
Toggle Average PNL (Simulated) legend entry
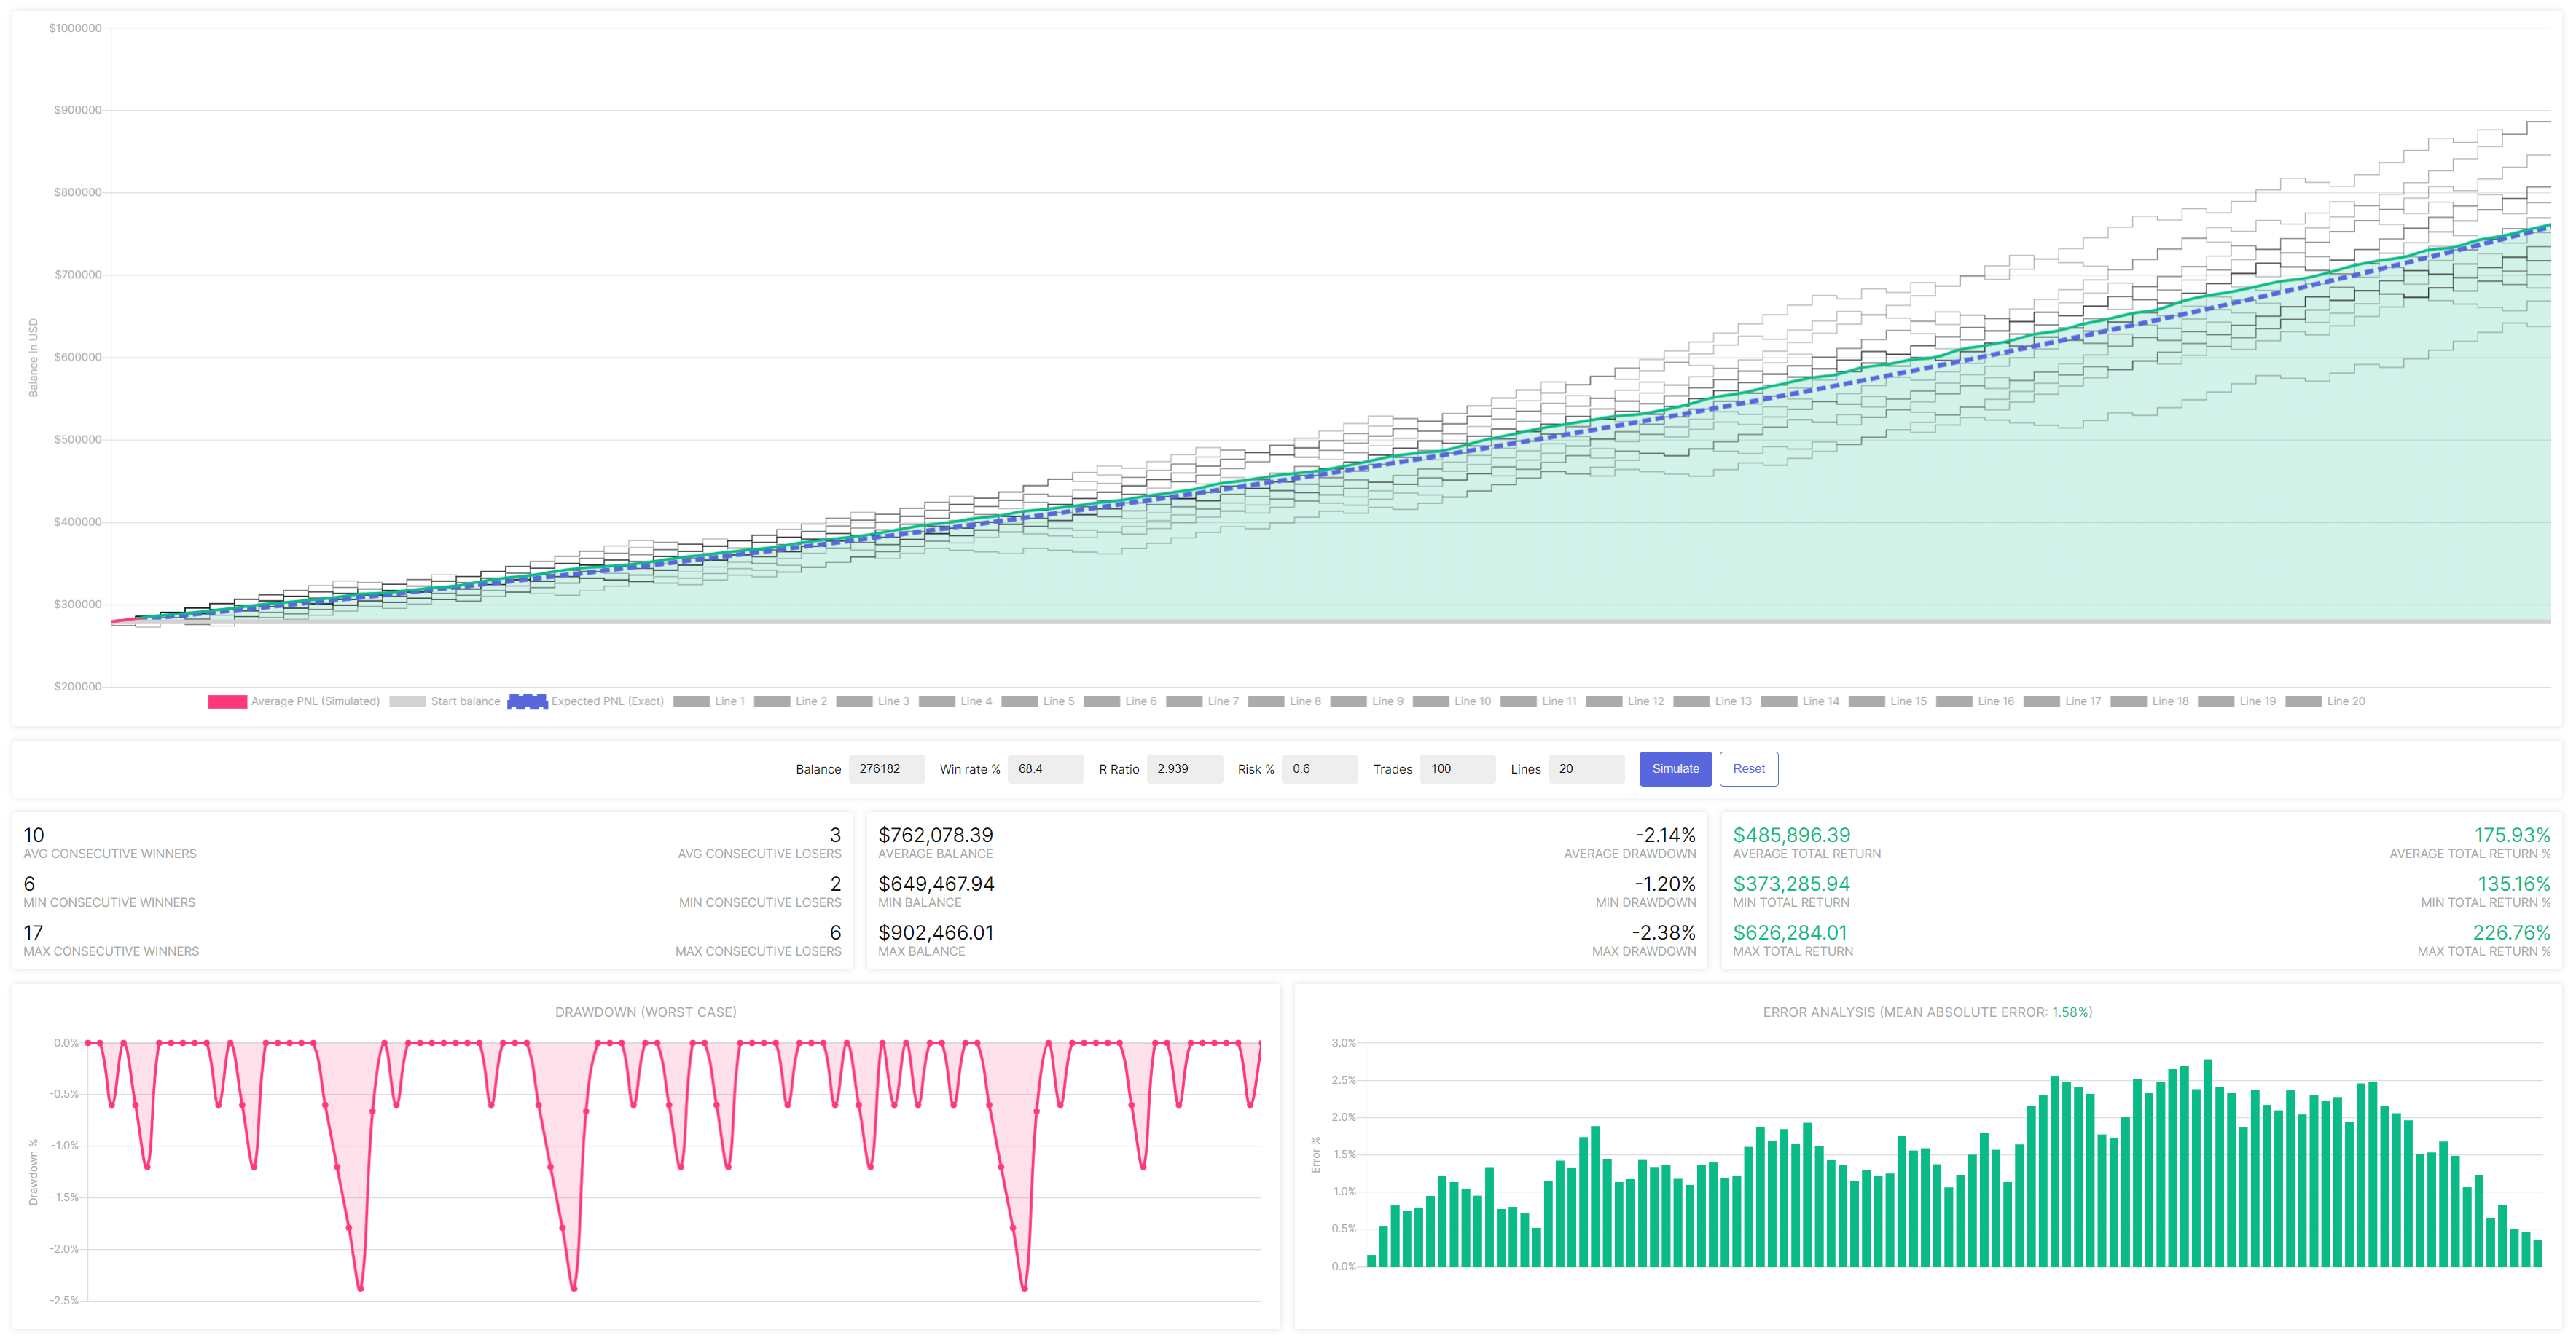(294, 701)
